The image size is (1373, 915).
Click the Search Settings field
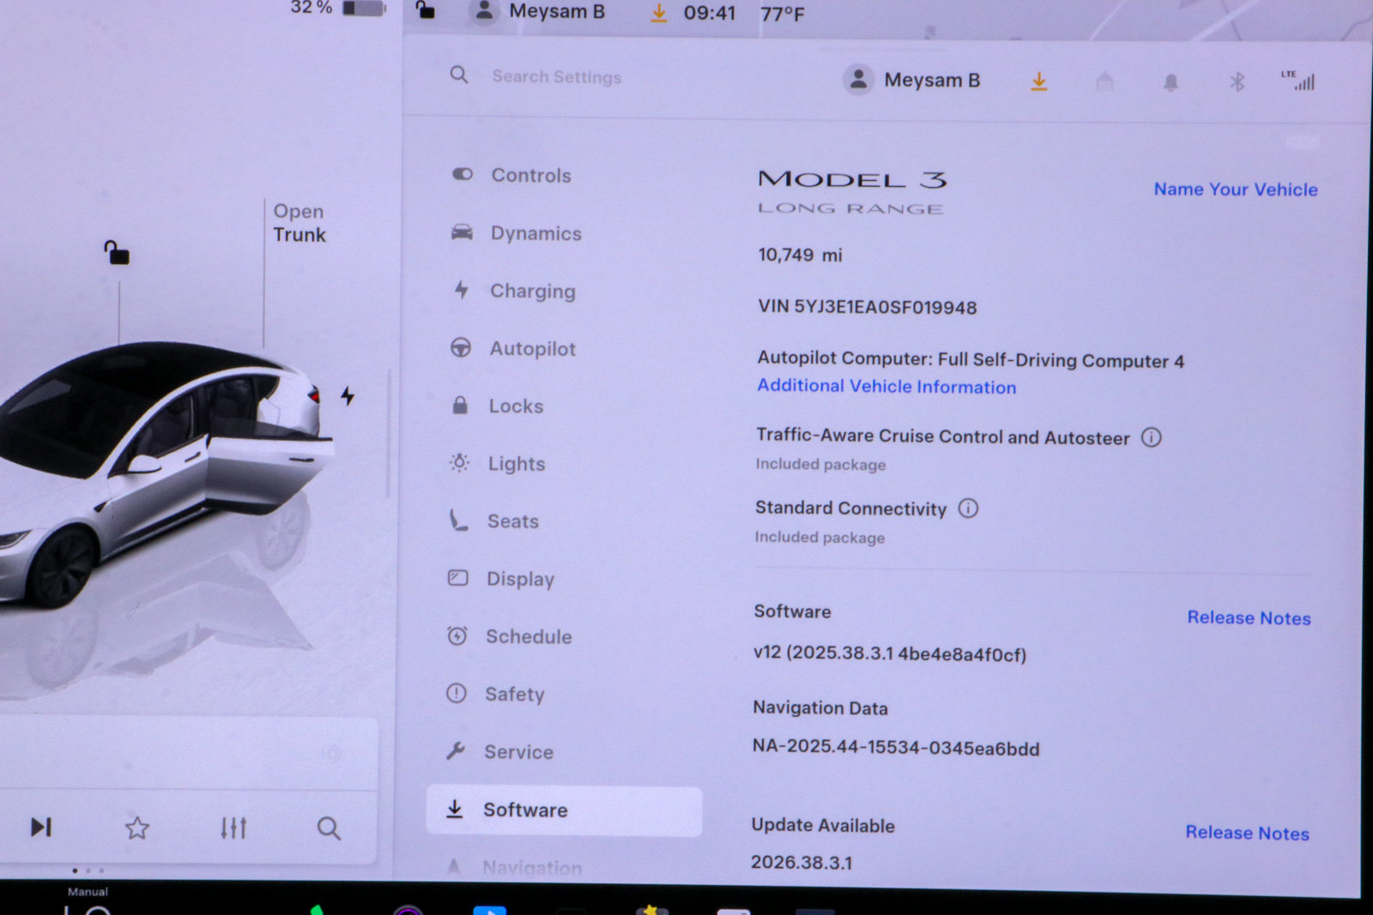[556, 76]
